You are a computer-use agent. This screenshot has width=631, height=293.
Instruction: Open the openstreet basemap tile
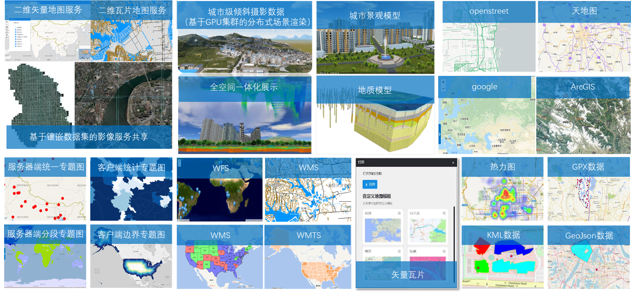tap(489, 36)
